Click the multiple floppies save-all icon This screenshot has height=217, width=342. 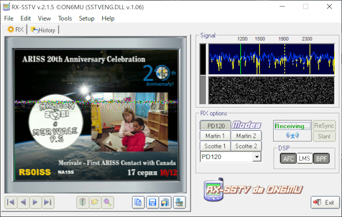165,202
